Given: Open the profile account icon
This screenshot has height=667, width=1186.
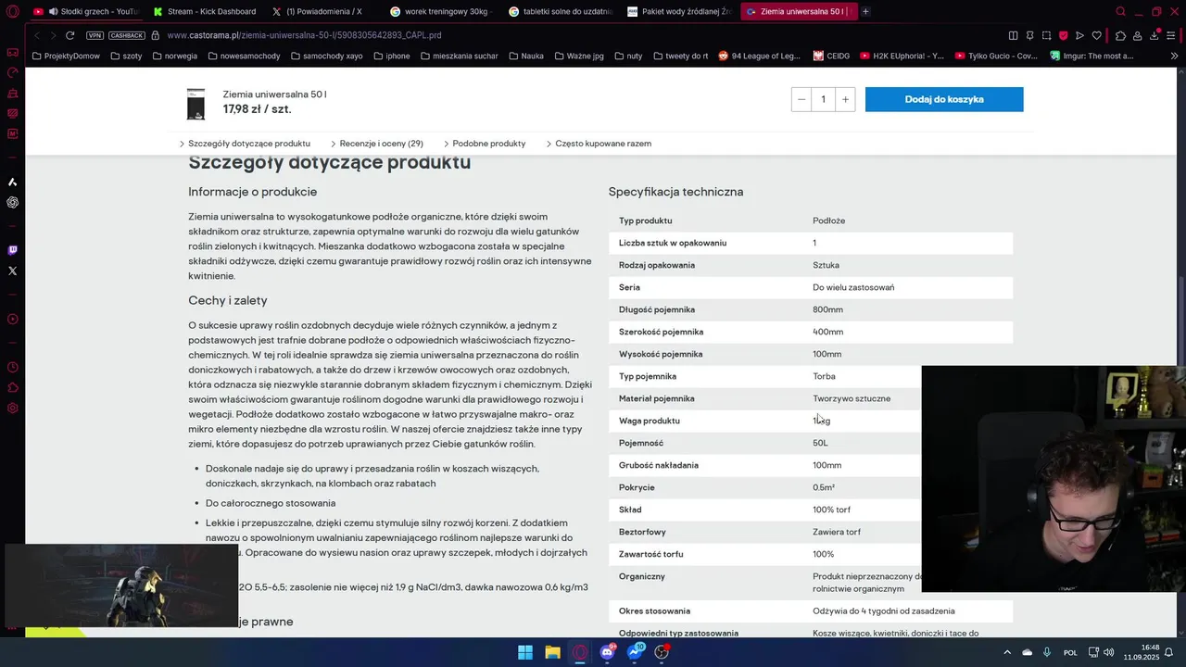Looking at the screenshot, I should tap(1137, 35).
